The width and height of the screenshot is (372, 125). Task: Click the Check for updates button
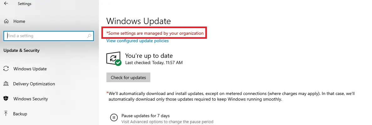(128, 77)
